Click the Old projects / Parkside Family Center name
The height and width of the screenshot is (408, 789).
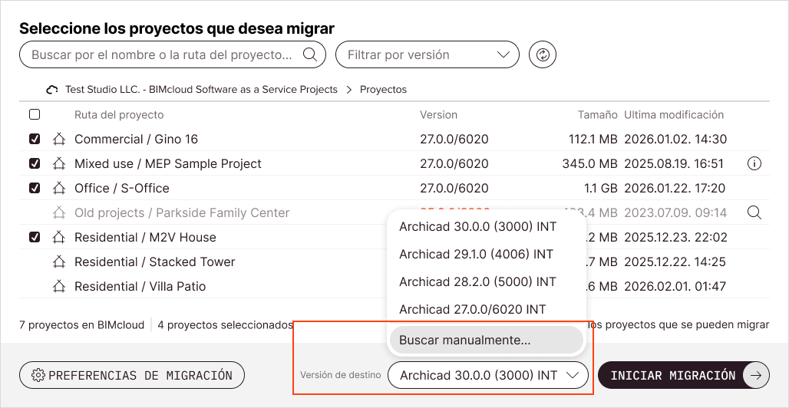point(182,212)
